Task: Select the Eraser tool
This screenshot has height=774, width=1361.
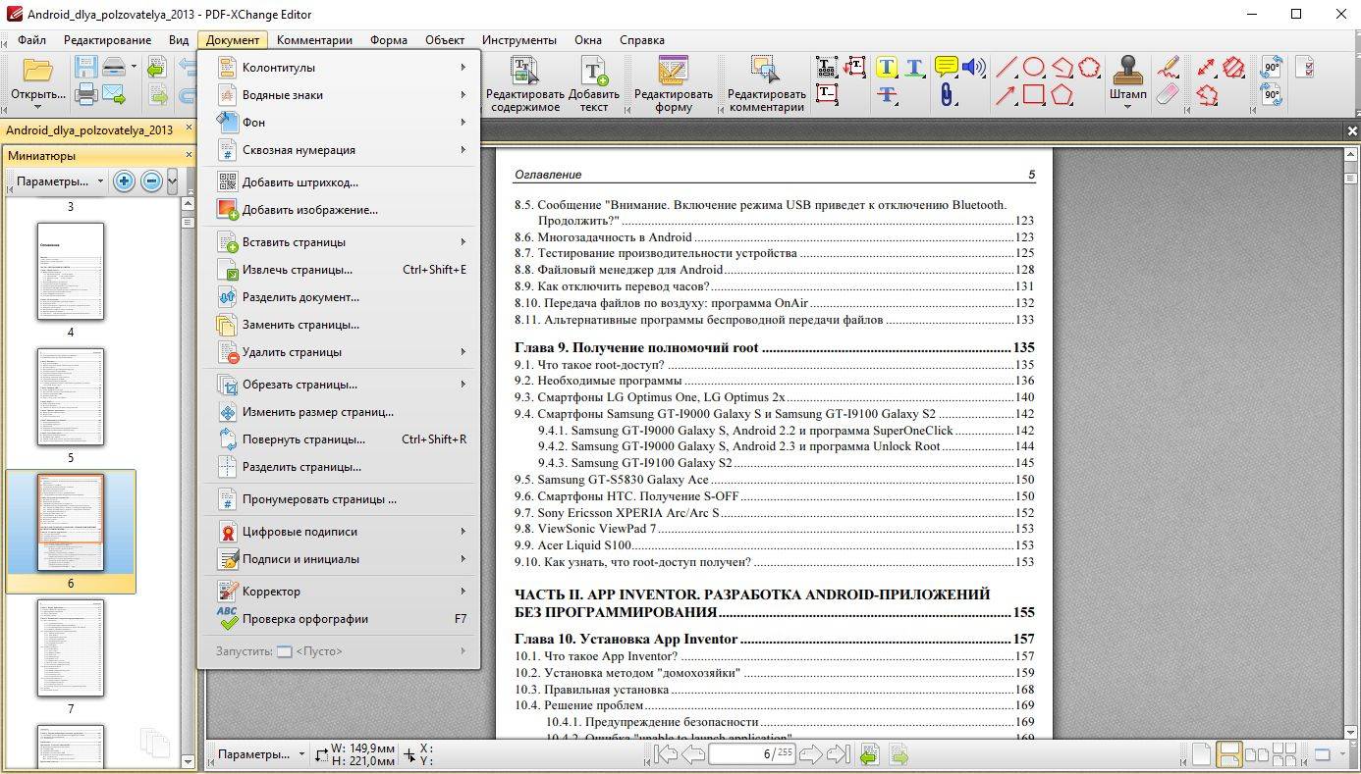Action: (1168, 95)
